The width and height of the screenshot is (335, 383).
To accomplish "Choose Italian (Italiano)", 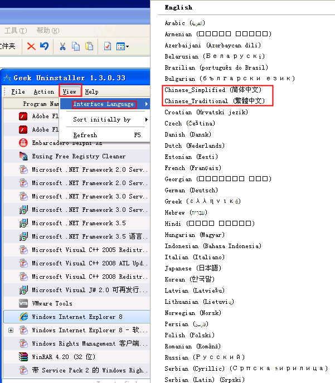I will [195, 257].
